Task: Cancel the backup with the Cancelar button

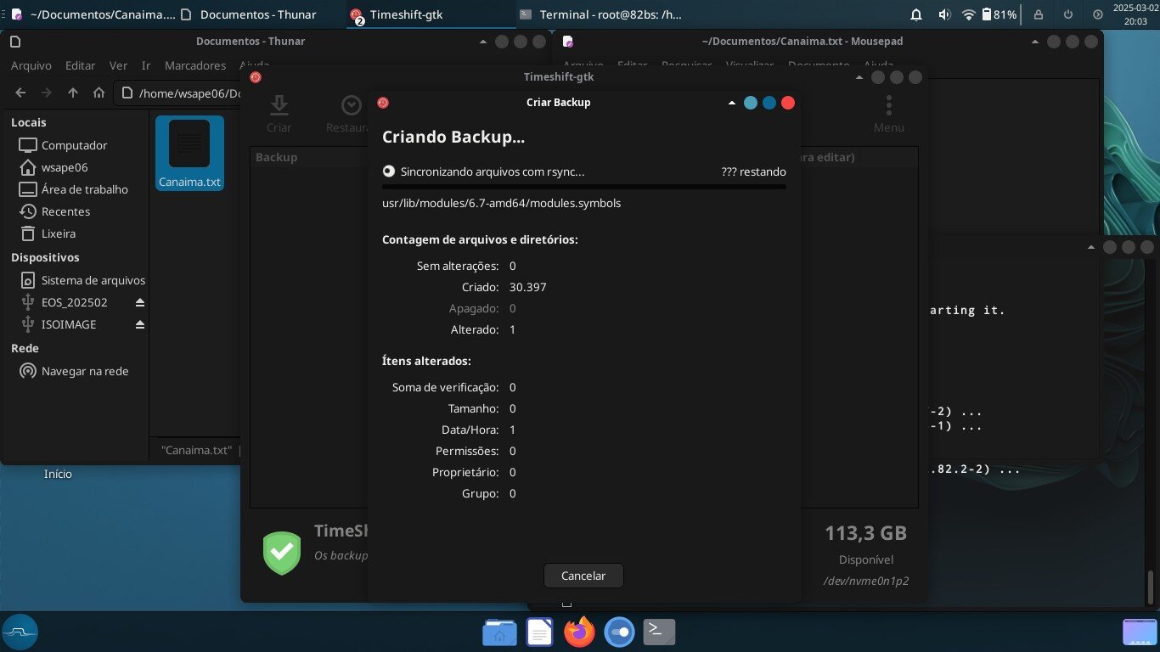Action: 583,576
